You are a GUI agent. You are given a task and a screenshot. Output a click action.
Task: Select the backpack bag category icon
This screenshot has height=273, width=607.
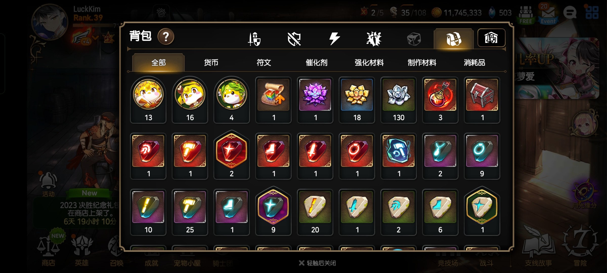point(454,39)
